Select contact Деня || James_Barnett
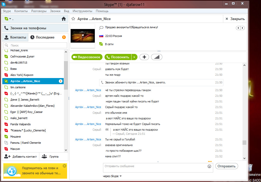 (x=33, y=100)
